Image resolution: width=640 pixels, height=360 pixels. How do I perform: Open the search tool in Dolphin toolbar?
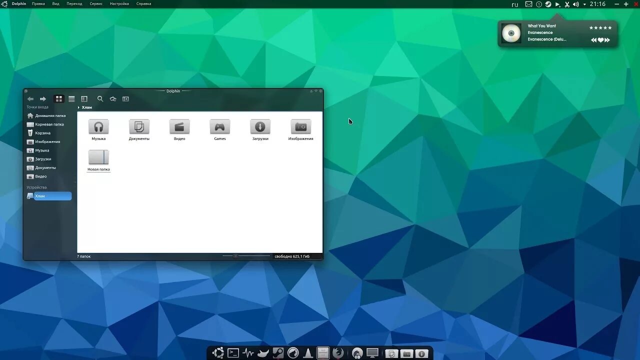100,99
